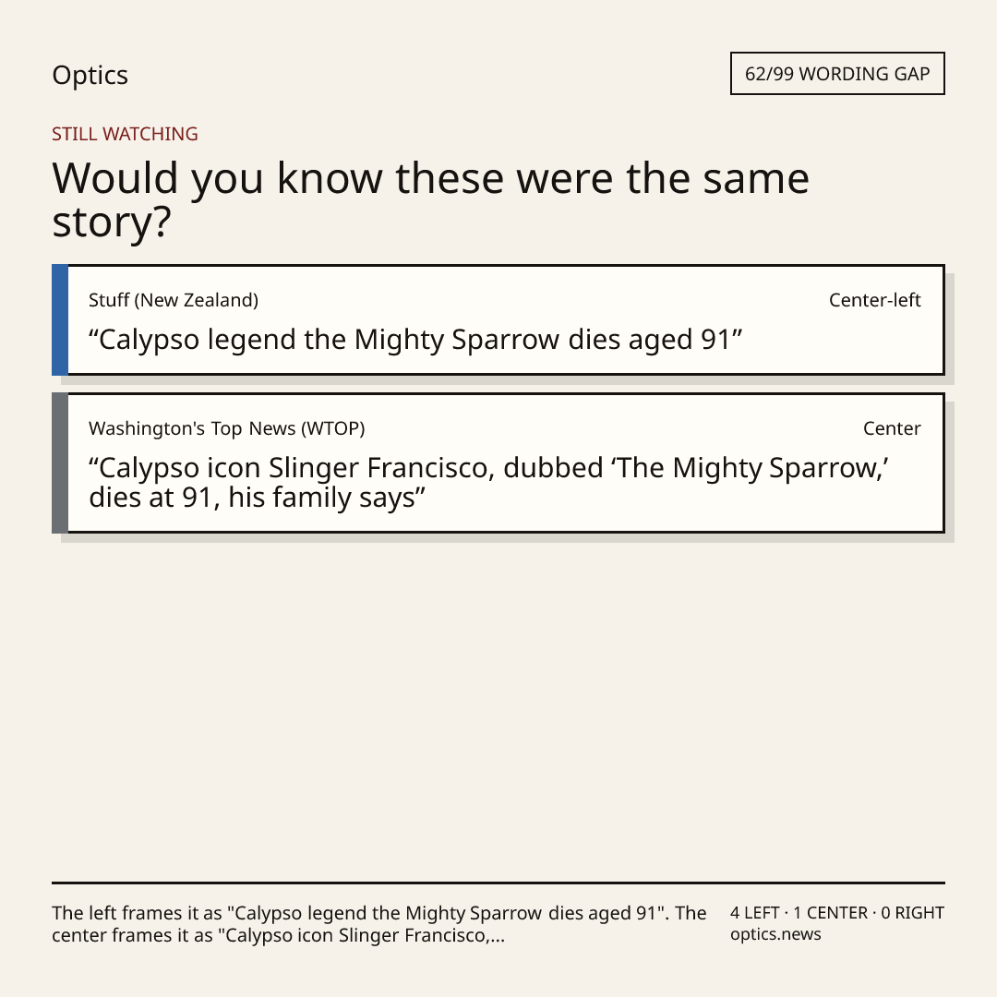Click the main headline question
Screen dimensions: 997x997
pos(430,199)
